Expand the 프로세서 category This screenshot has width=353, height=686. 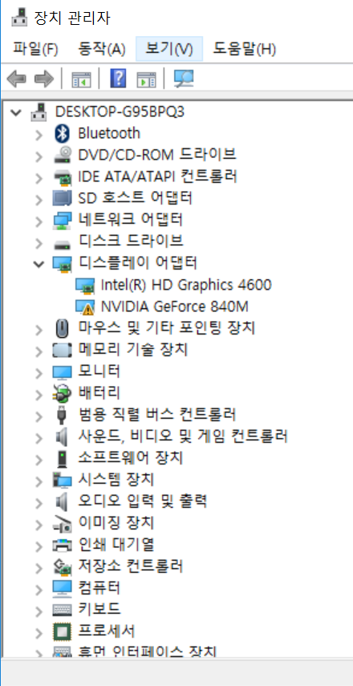(39, 632)
